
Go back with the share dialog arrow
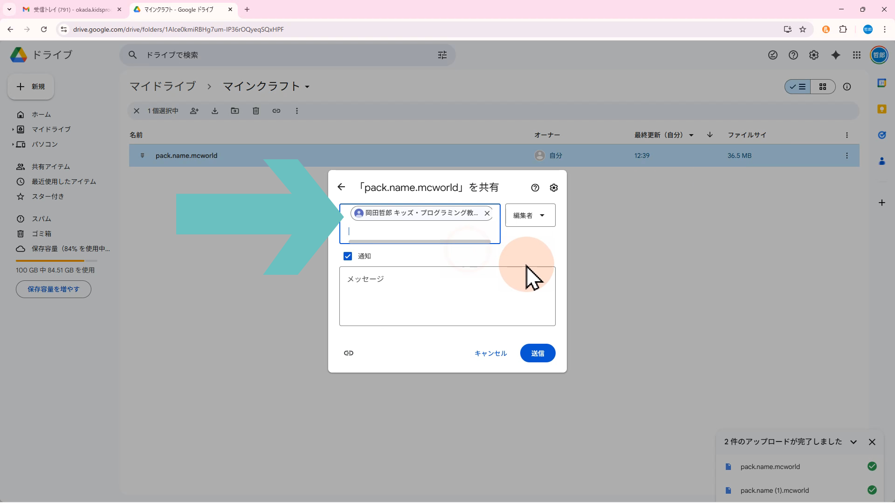[x=341, y=187]
